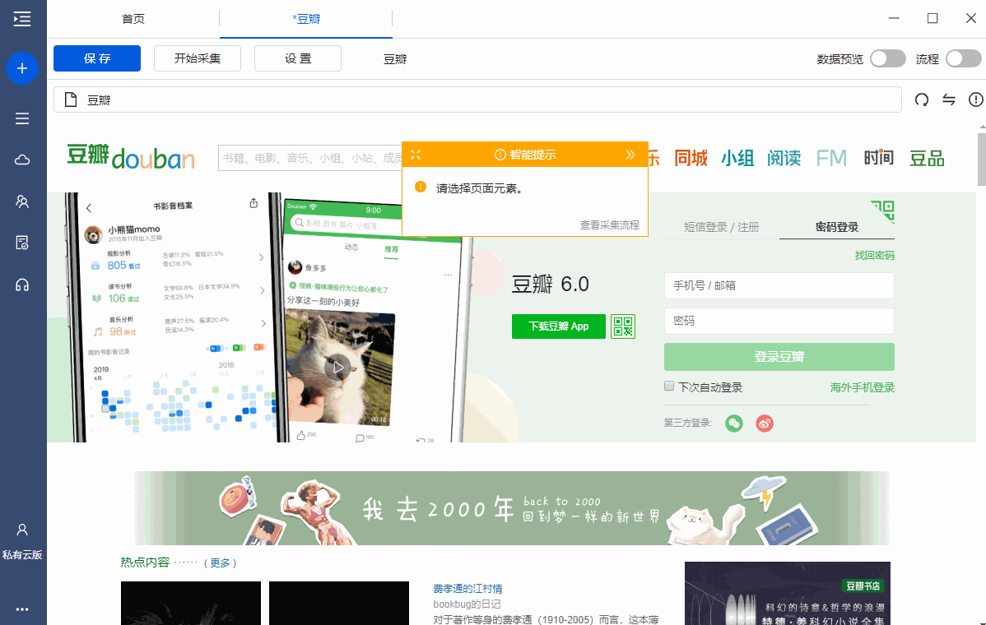Refresh the embedded page
Image resolution: width=986 pixels, height=625 pixels.
pyautogui.click(x=922, y=100)
